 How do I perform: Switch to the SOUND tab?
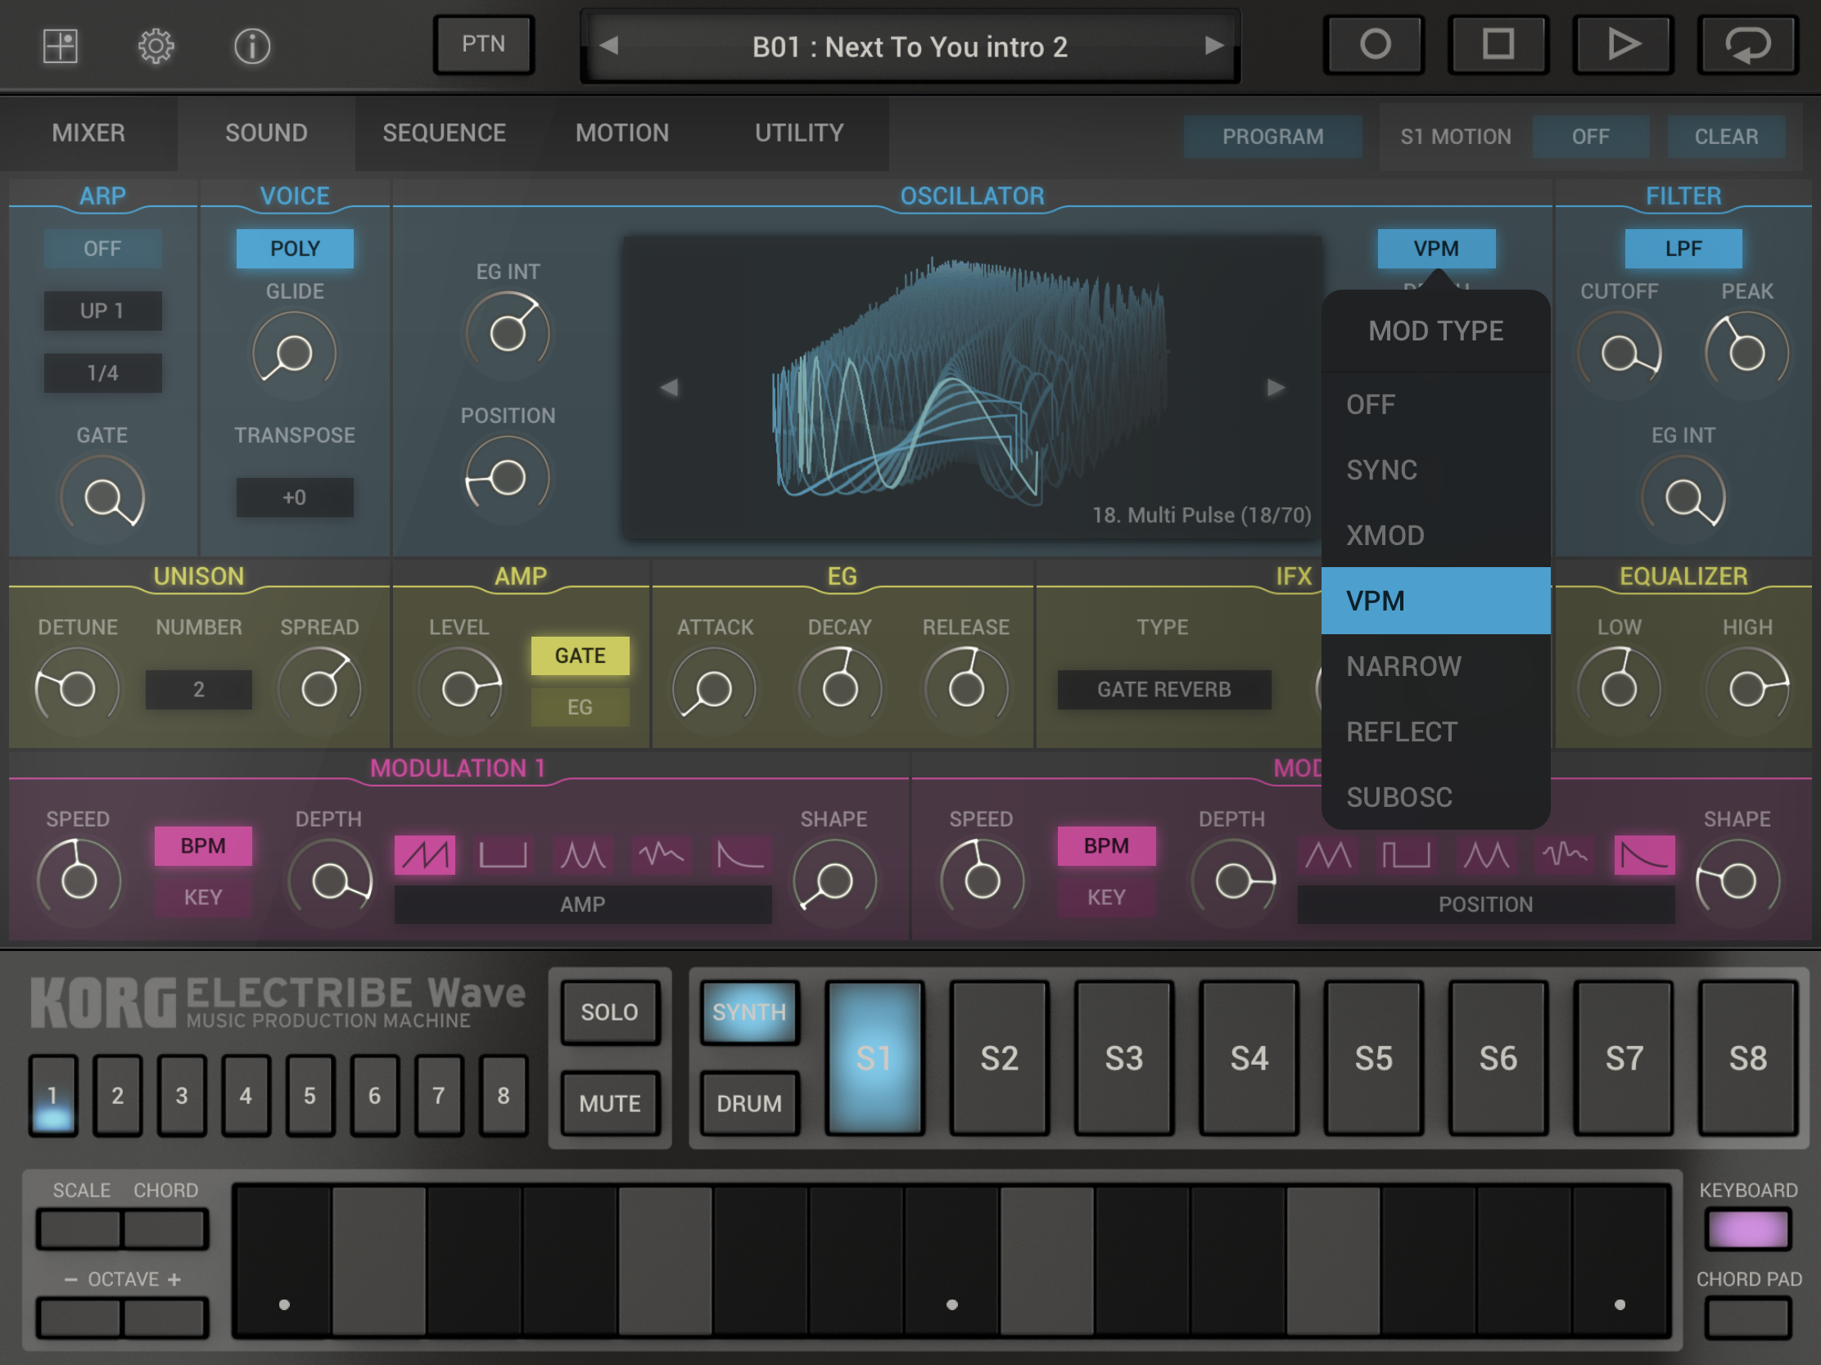[267, 133]
